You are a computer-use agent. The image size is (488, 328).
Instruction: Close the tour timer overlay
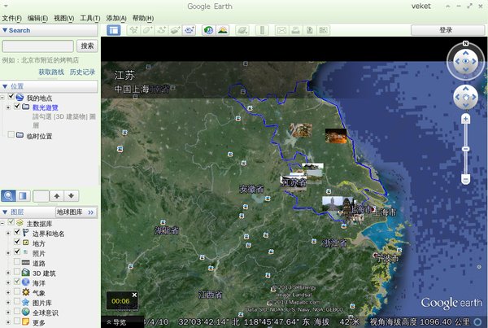134,295
